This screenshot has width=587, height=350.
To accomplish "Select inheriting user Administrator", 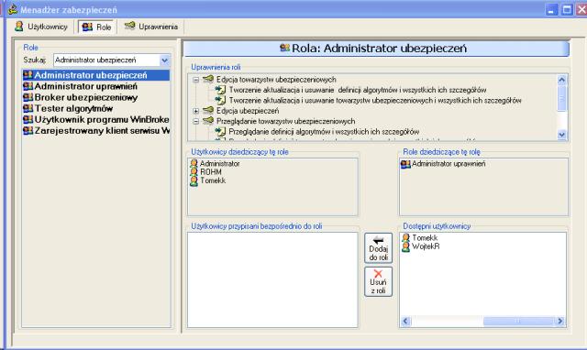I will 219,163.
